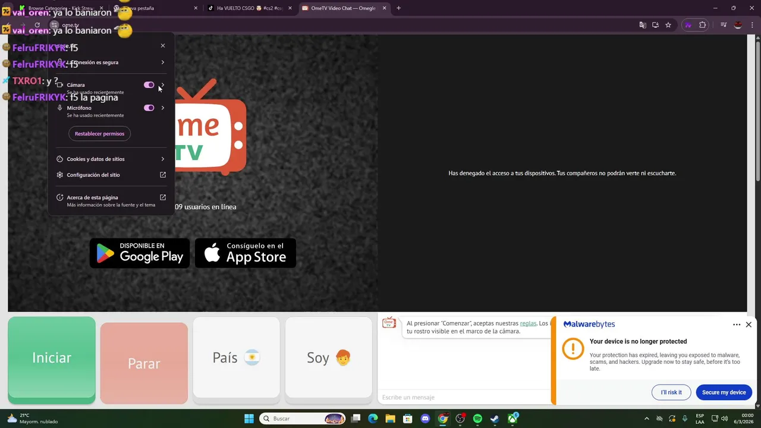Close the OmeTV Video Chat tab
This screenshot has width=761, height=428.
(x=383, y=8)
